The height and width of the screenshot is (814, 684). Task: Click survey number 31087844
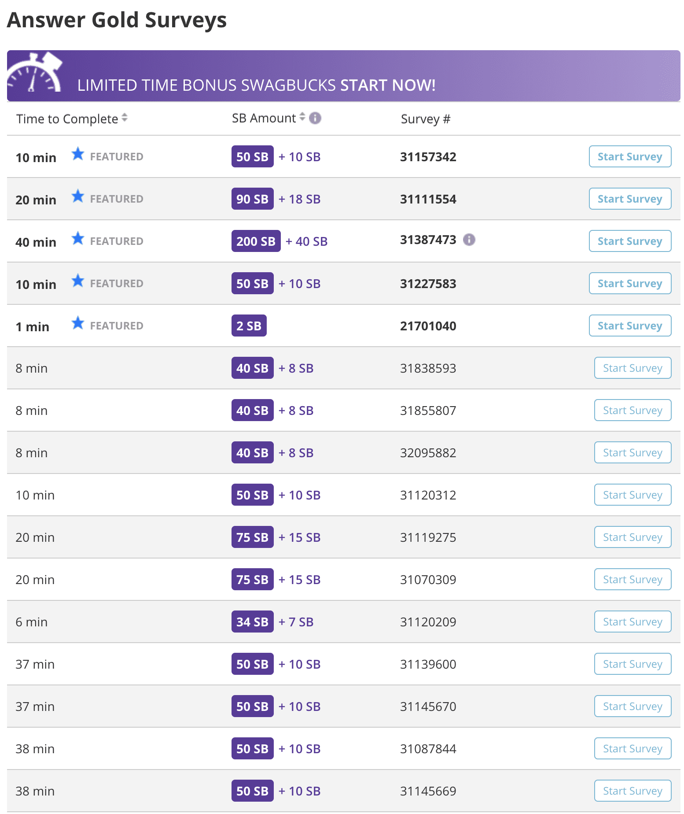coord(428,749)
